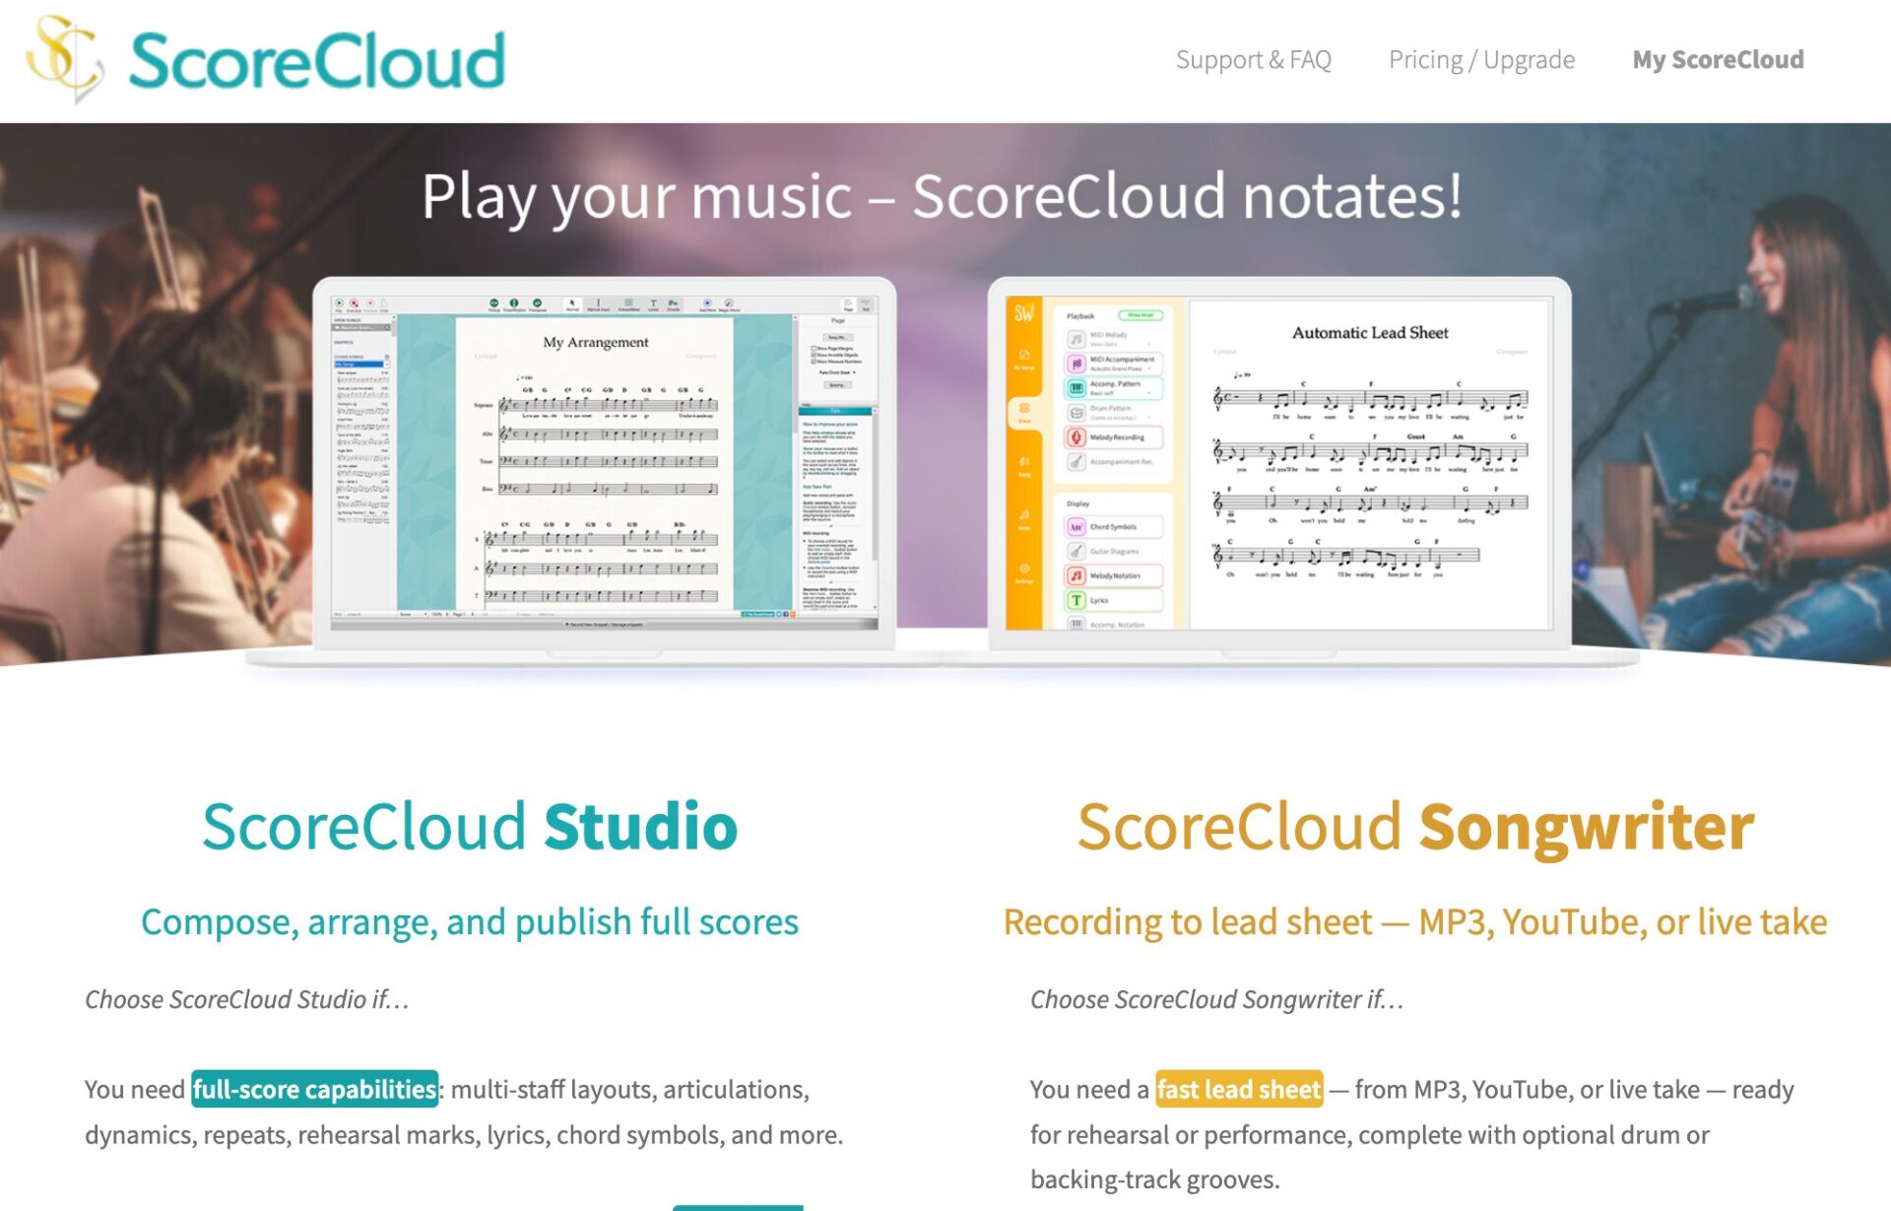
Task: Click the Play button in the Studio toolbar
Action: tap(339, 303)
